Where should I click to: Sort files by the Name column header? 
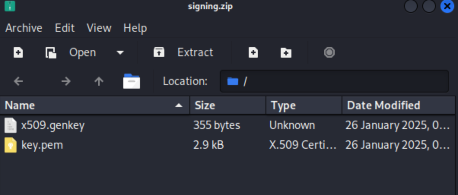tap(91, 105)
